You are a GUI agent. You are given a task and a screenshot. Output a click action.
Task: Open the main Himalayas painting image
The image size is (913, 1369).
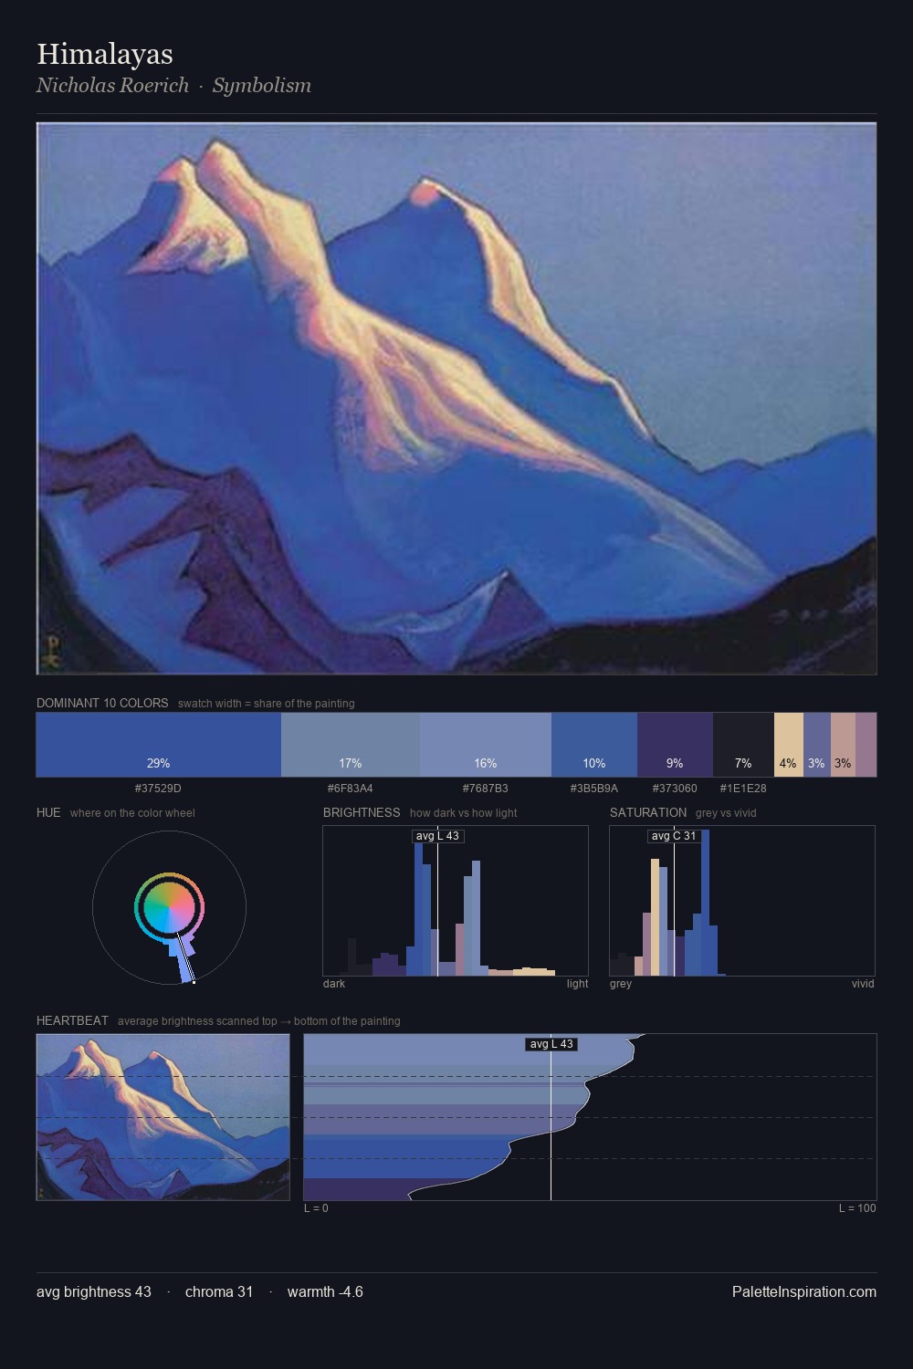coord(456,399)
